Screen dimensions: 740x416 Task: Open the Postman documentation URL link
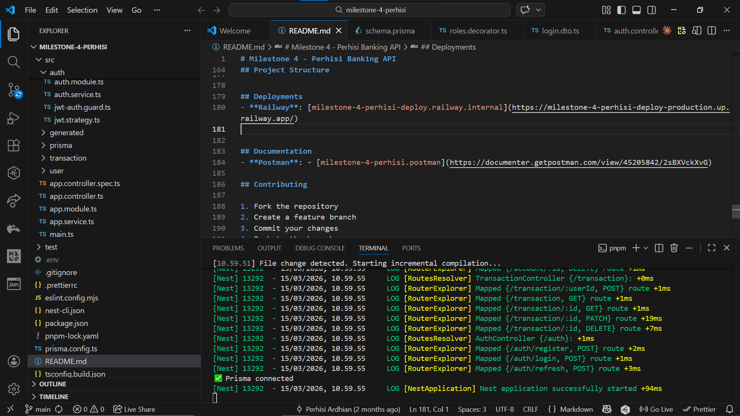[578, 163]
